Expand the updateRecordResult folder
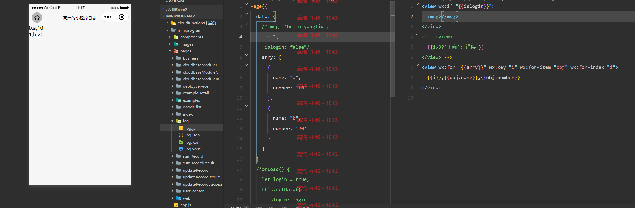The image size is (635, 208). (x=173, y=177)
